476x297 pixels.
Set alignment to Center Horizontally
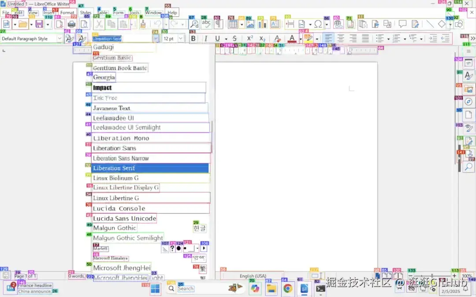[x=341, y=38]
